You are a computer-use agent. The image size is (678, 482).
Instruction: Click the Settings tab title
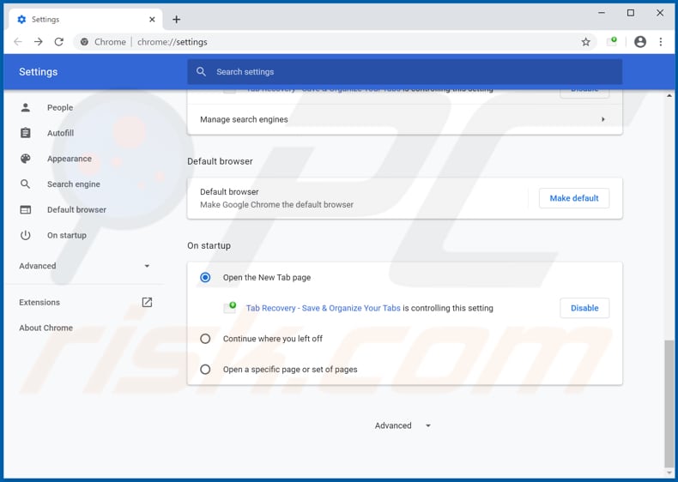[x=45, y=20]
